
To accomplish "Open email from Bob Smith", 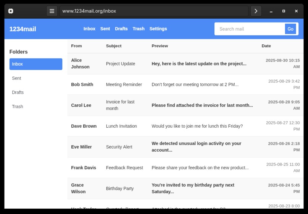I will [82, 84].
